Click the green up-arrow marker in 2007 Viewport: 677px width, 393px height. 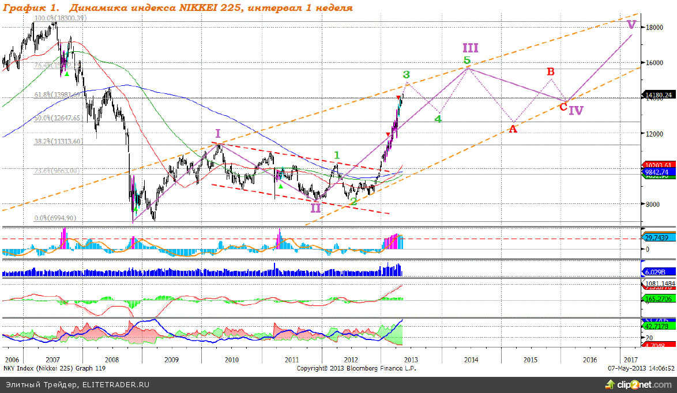coord(67,74)
